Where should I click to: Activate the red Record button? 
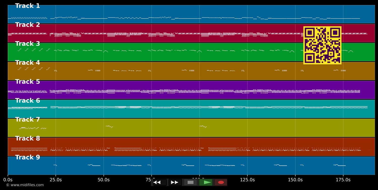tap(221, 182)
